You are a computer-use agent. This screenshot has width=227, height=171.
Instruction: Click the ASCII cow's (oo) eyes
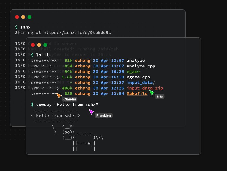tap(67, 132)
